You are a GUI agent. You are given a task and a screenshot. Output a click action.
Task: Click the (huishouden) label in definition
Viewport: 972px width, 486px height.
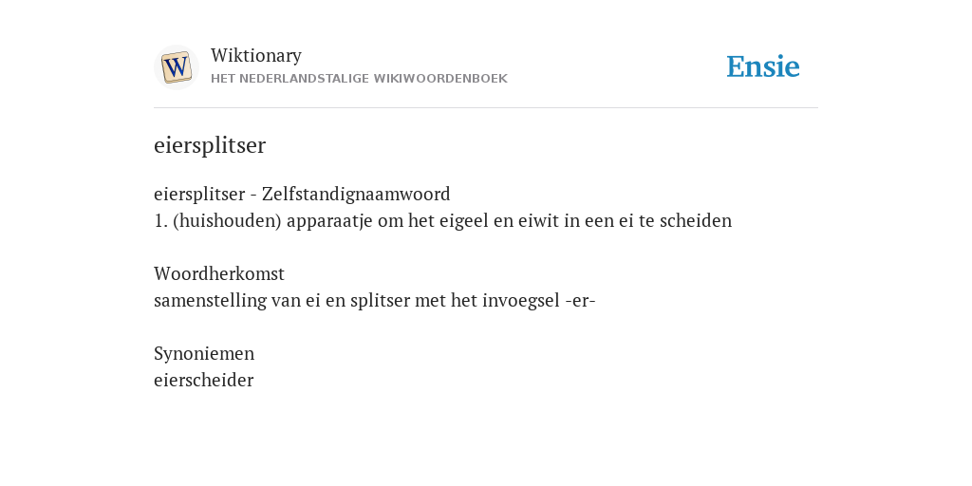[x=228, y=220]
